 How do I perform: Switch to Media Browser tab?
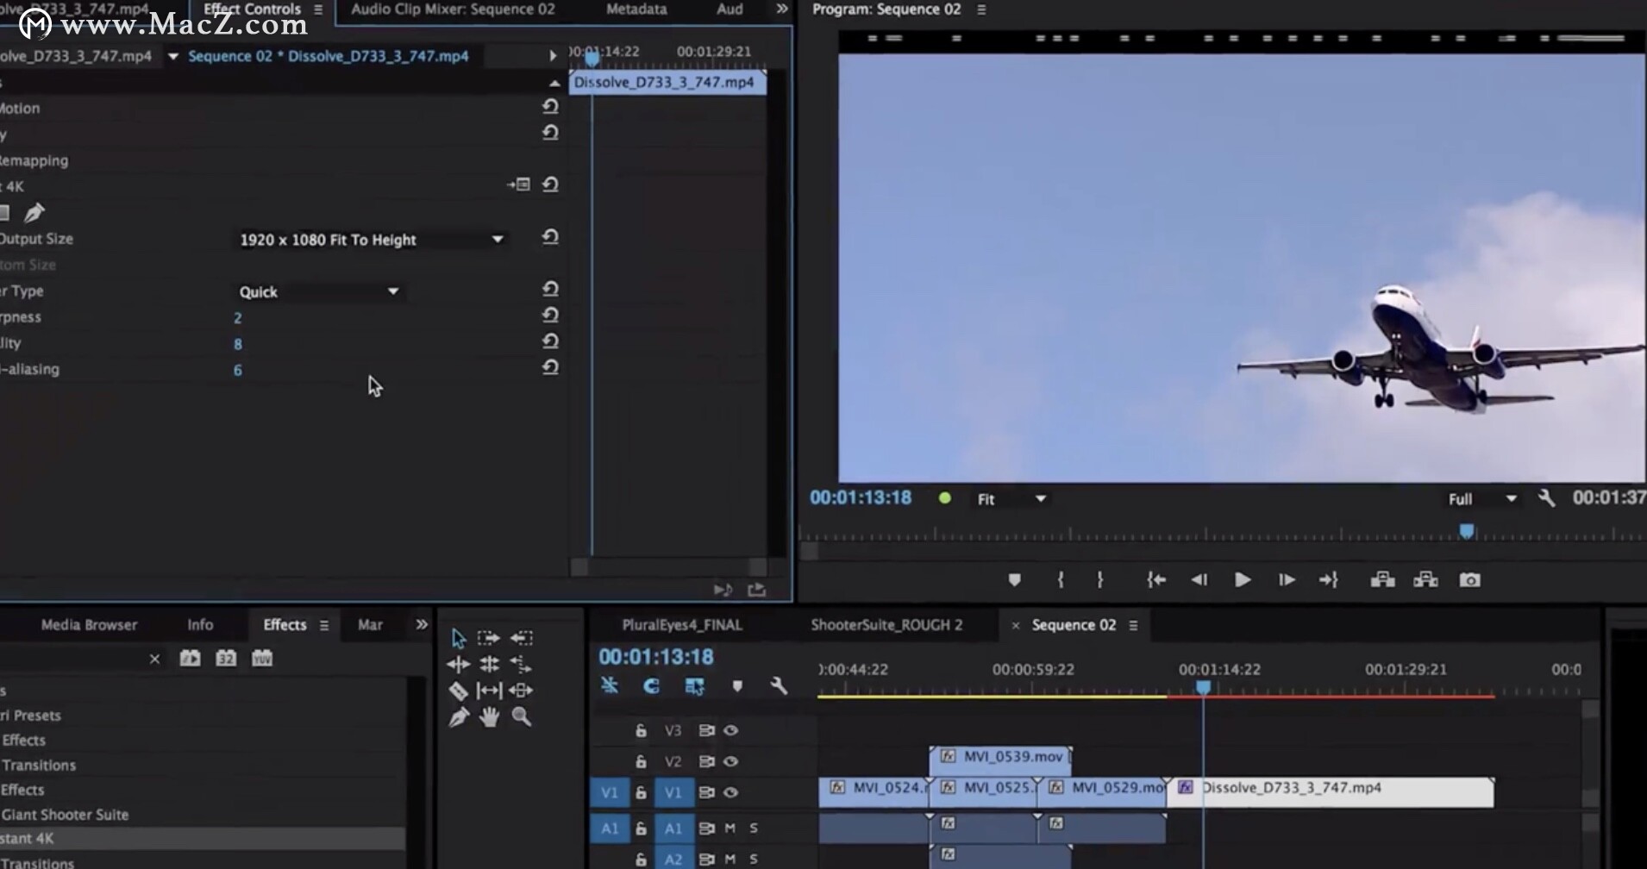click(89, 625)
